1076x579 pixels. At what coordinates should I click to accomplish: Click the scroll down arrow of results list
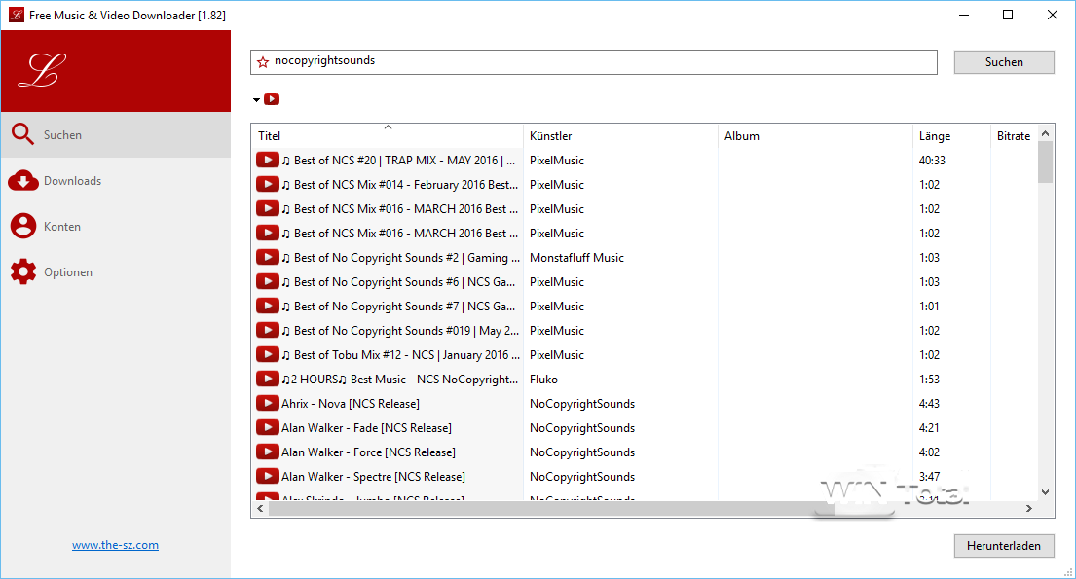[x=1045, y=491]
